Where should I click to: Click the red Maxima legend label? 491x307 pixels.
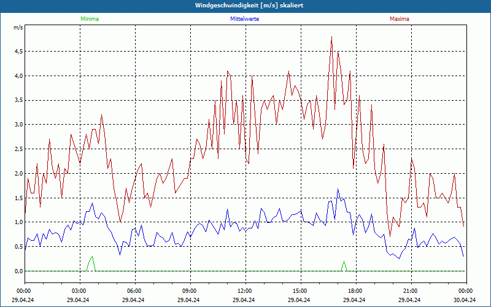click(400, 19)
